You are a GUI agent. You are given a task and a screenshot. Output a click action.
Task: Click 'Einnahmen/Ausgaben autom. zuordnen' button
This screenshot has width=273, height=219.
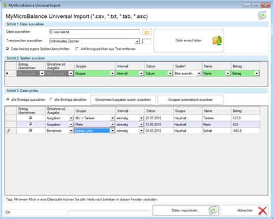point(123,100)
